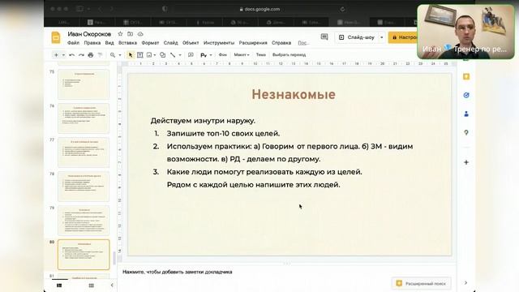Image resolution: width=519 pixels, height=292 pixels.
Task: Expand the new slide layout dropdown arrow
Action: coord(63,55)
